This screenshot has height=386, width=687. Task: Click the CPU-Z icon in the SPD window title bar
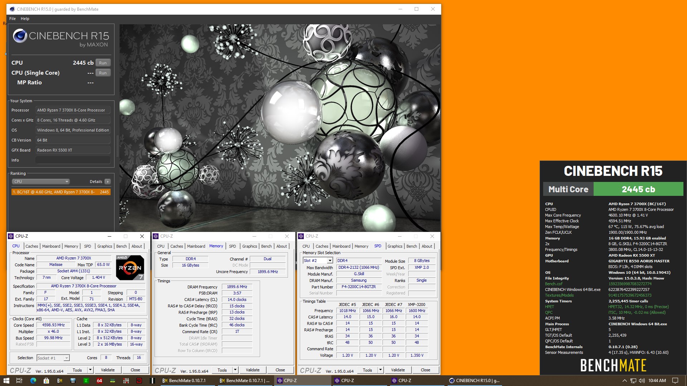(301, 236)
